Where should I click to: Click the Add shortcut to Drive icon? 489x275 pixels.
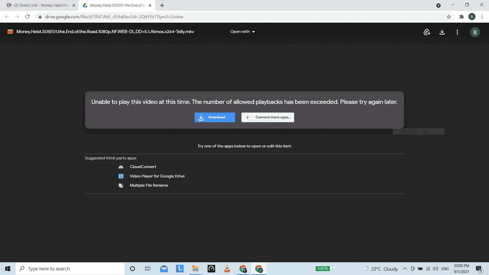point(427,32)
